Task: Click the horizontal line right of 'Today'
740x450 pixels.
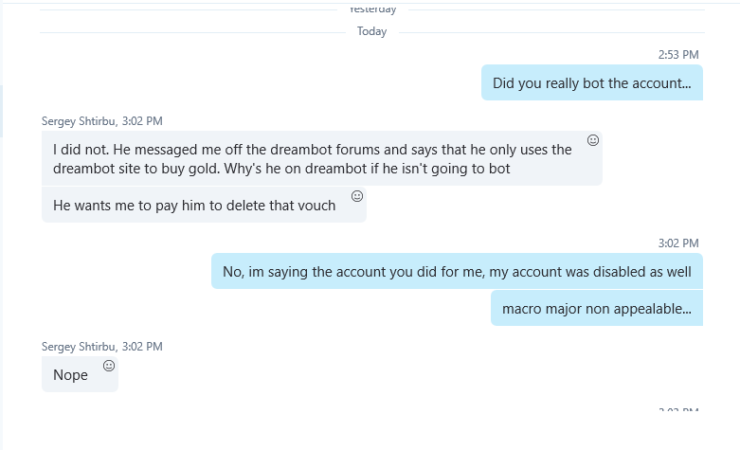Action: point(550,32)
